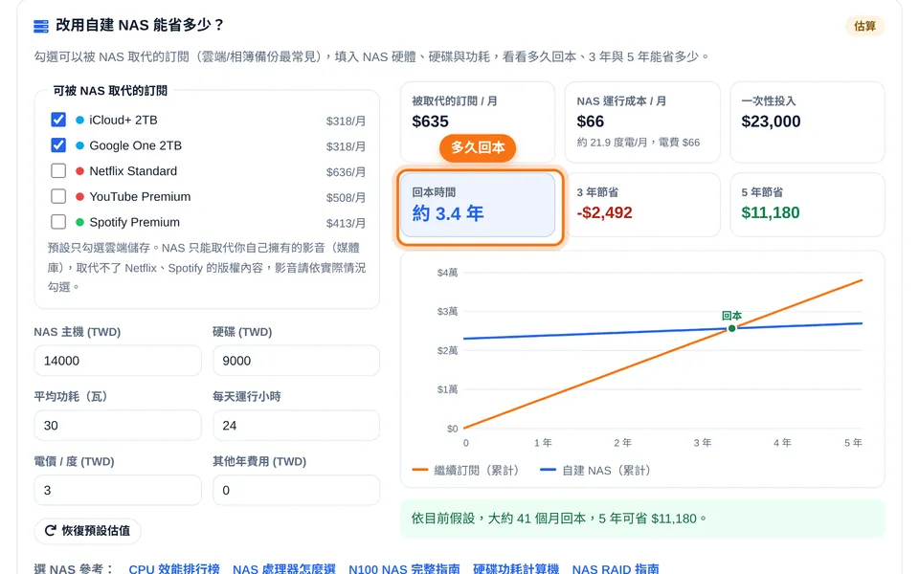919x574 pixels.
Task: Check the Spotify Premium subscription
Action: click(x=58, y=222)
